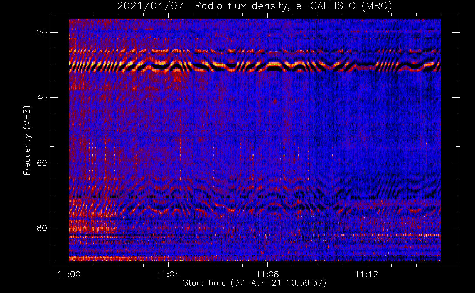Click the '60' frequency tick label
The height and width of the screenshot is (293, 475).
(42, 163)
